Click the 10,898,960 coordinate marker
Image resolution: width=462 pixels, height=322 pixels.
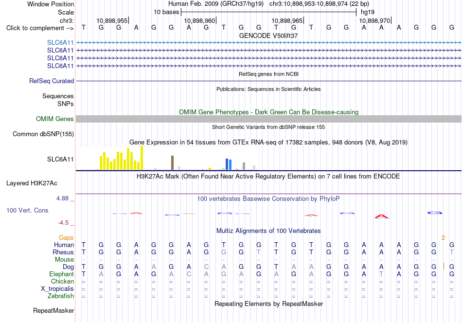click(200, 20)
